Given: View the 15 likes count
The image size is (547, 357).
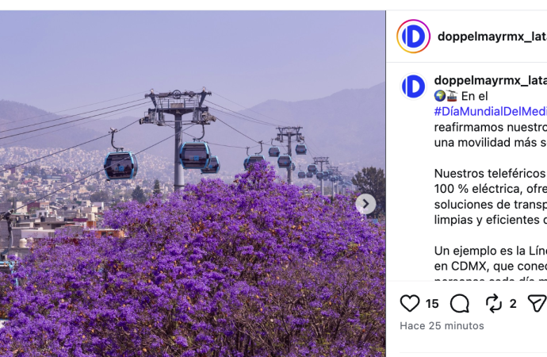Looking at the screenshot, I should point(432,304).
